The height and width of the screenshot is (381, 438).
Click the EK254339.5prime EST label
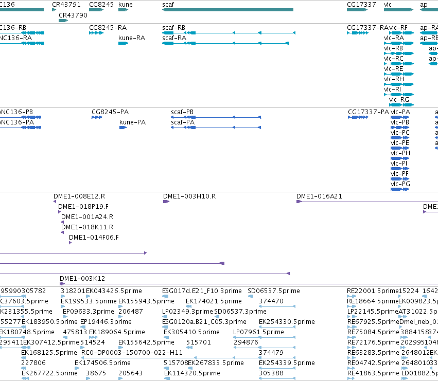[287, 363]
